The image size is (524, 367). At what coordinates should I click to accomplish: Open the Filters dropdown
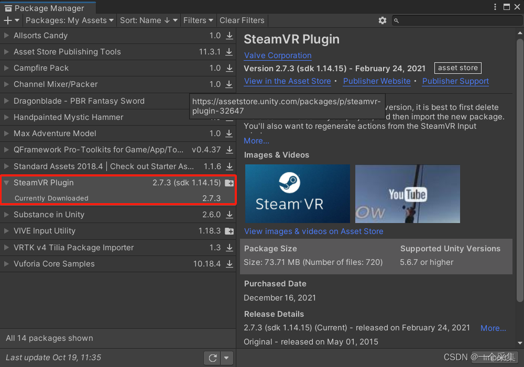[x=198, y=20]
